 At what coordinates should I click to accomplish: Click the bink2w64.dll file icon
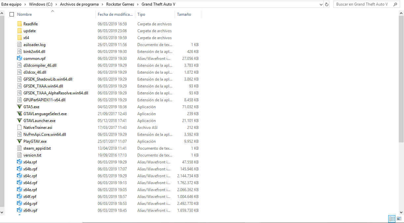tap(19, 52)
